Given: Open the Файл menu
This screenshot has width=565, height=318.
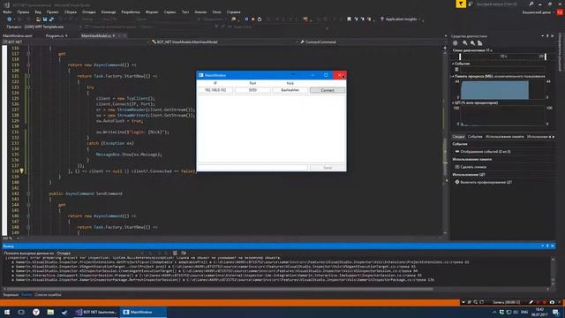Looking at the screenshot, I should 7,11.
